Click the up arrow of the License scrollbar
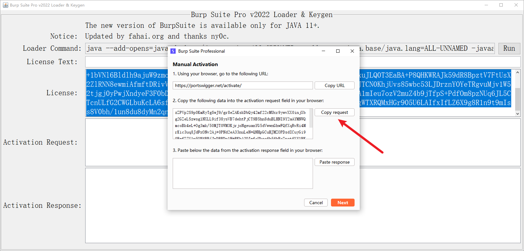 point(518,72)
